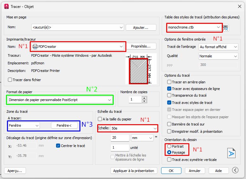Open Mise en page Nom dropdown
The width and height of the screenshot is (246, 179).
coord(78,27)
